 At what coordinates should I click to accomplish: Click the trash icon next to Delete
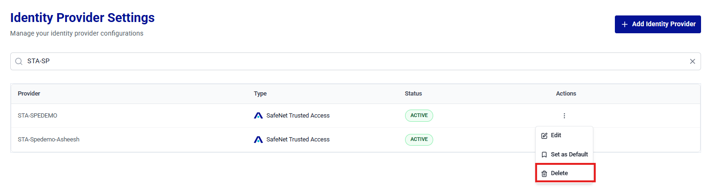point(544,174)
